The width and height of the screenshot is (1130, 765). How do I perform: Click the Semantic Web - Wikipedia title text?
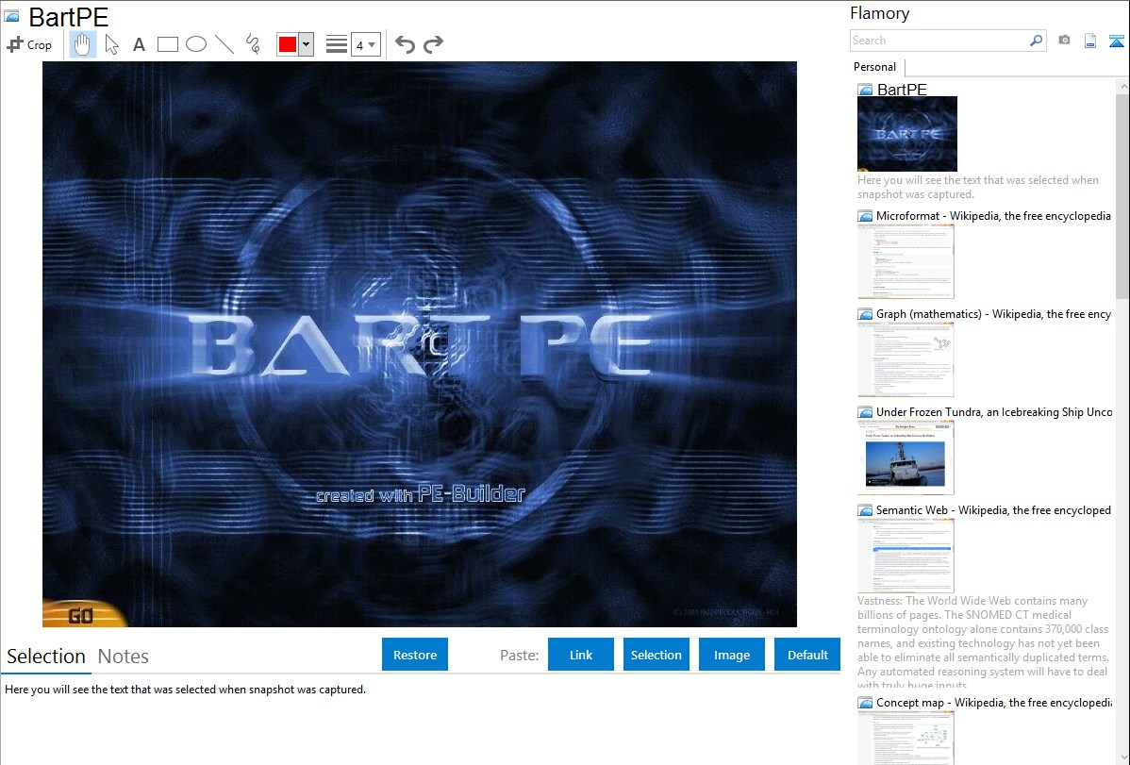tap(993, 509)
